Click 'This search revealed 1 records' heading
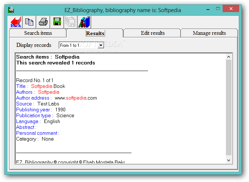The image size is (249, 182). (56, 63)
